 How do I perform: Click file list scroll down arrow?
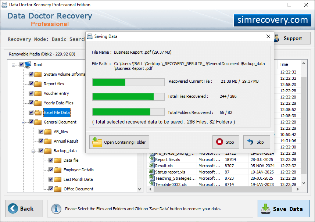(304, 183)
